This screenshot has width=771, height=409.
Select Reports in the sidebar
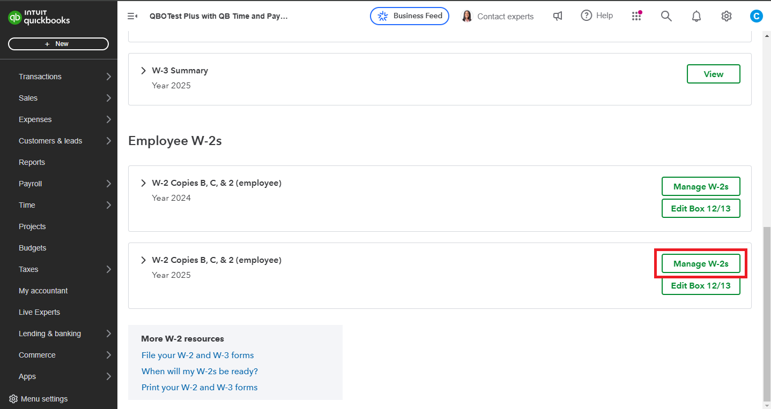pyautogui.click(x=32, y=162)
